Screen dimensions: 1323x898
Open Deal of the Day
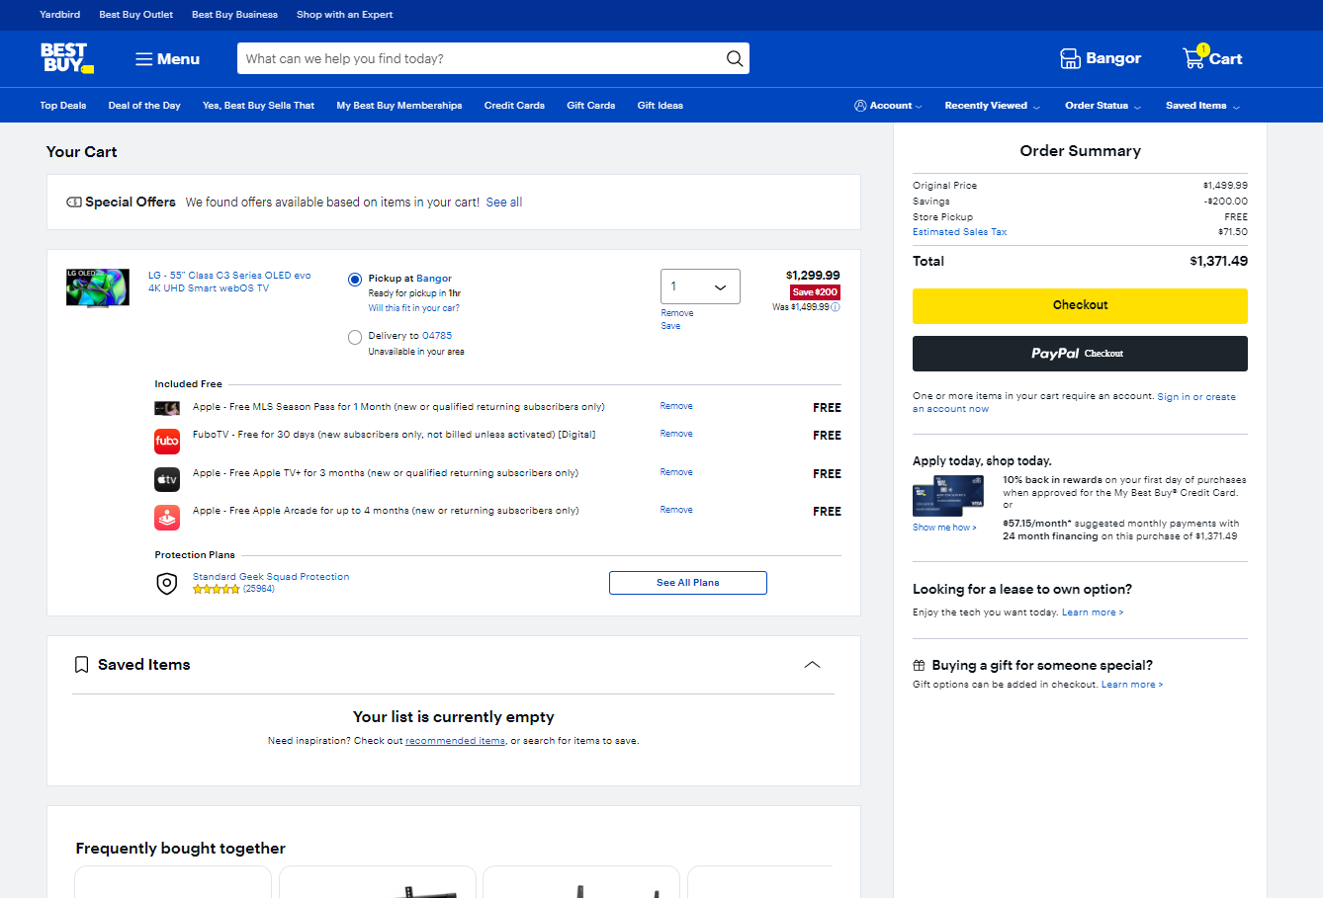144,106
